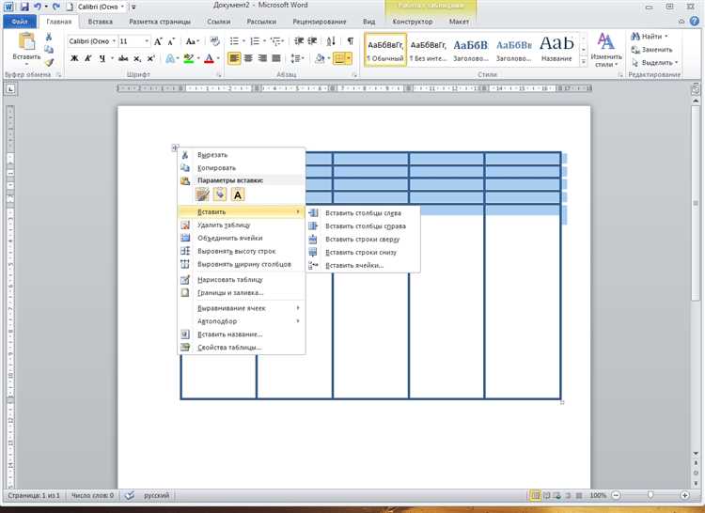Toggle subscript formatting

tap(137, 58)
